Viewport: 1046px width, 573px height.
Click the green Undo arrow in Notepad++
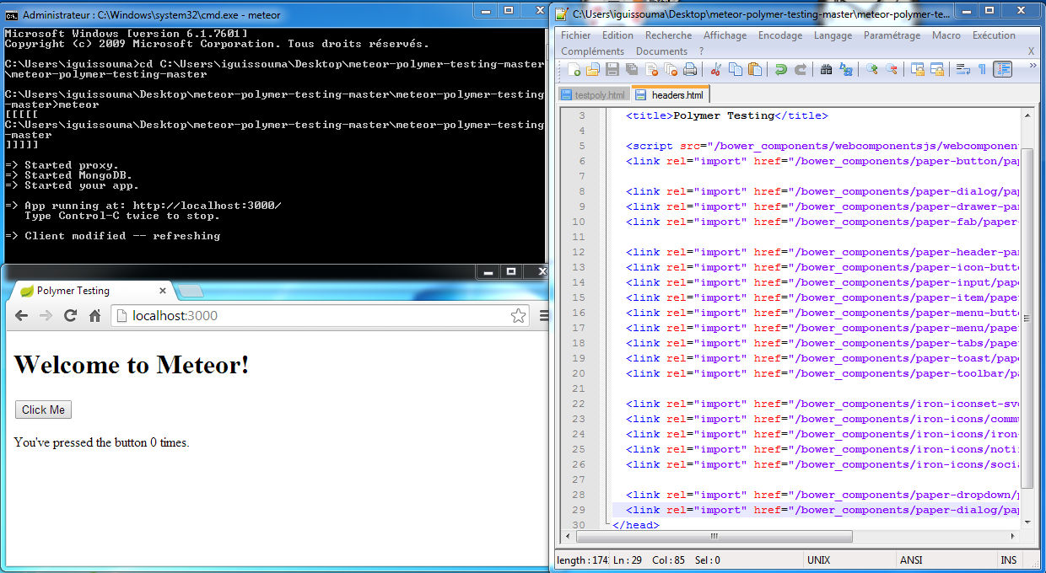pos(781,69)
